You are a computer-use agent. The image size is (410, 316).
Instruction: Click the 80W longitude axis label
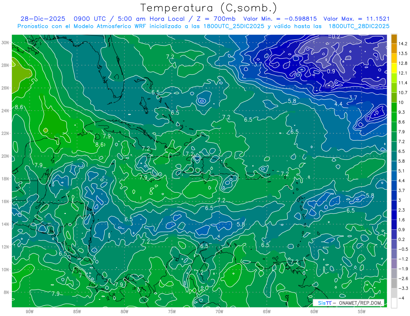coord(124,312)
